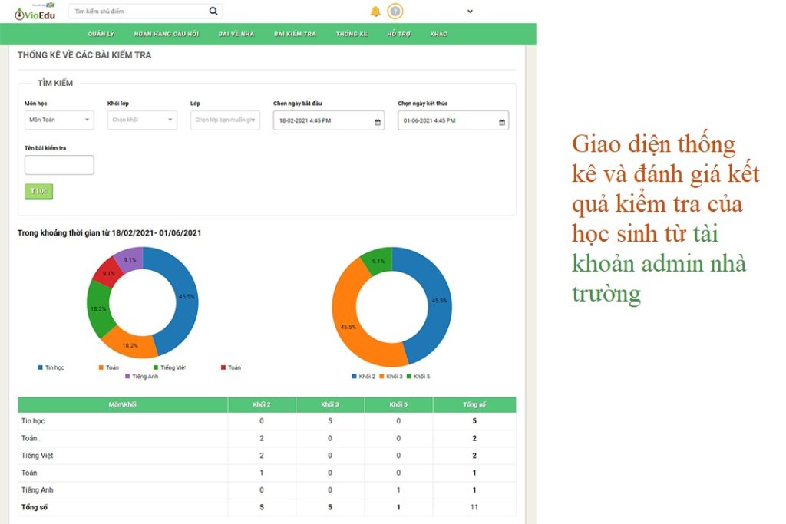Open the Ngân hàng câu hỏi menu
786x524 pixels.
coord(167,35)
